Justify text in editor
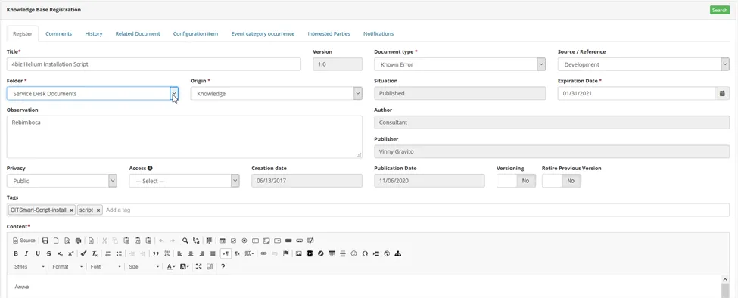 click(x=213, y=253)
